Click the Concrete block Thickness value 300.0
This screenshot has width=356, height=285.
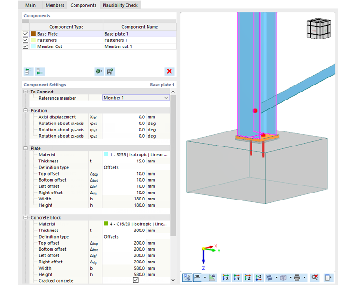click(x=124, y=231)
